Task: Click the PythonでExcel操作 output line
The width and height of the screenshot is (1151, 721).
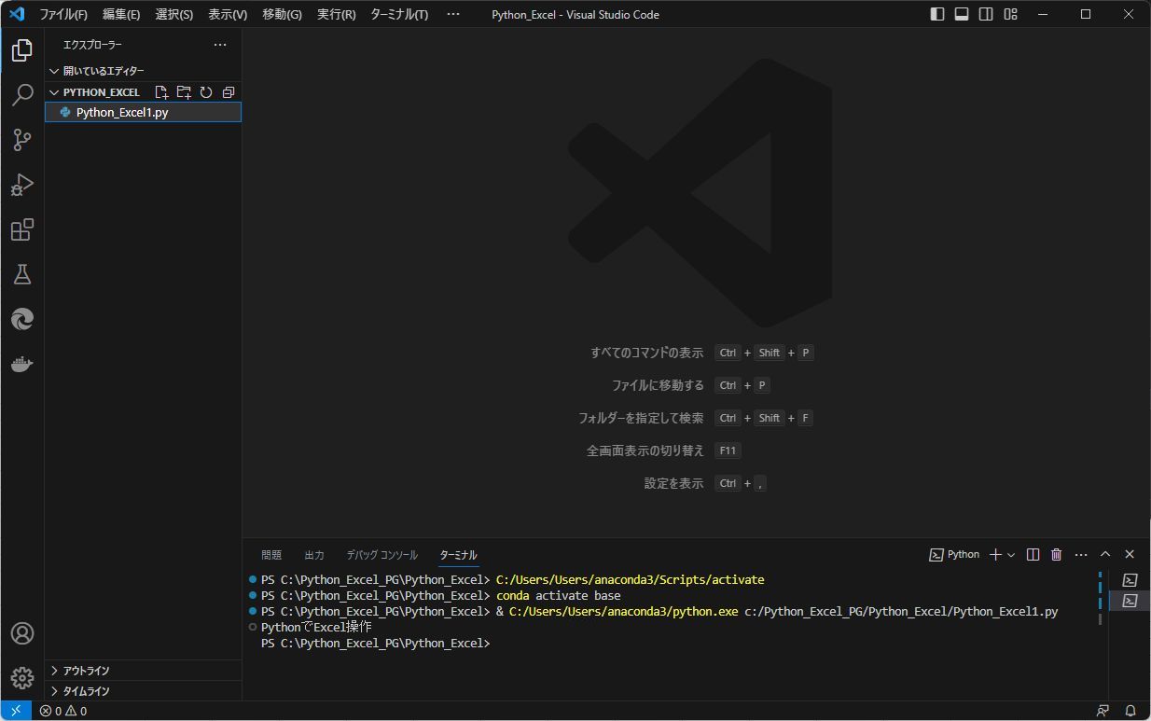Action: (x=316, y=628)
